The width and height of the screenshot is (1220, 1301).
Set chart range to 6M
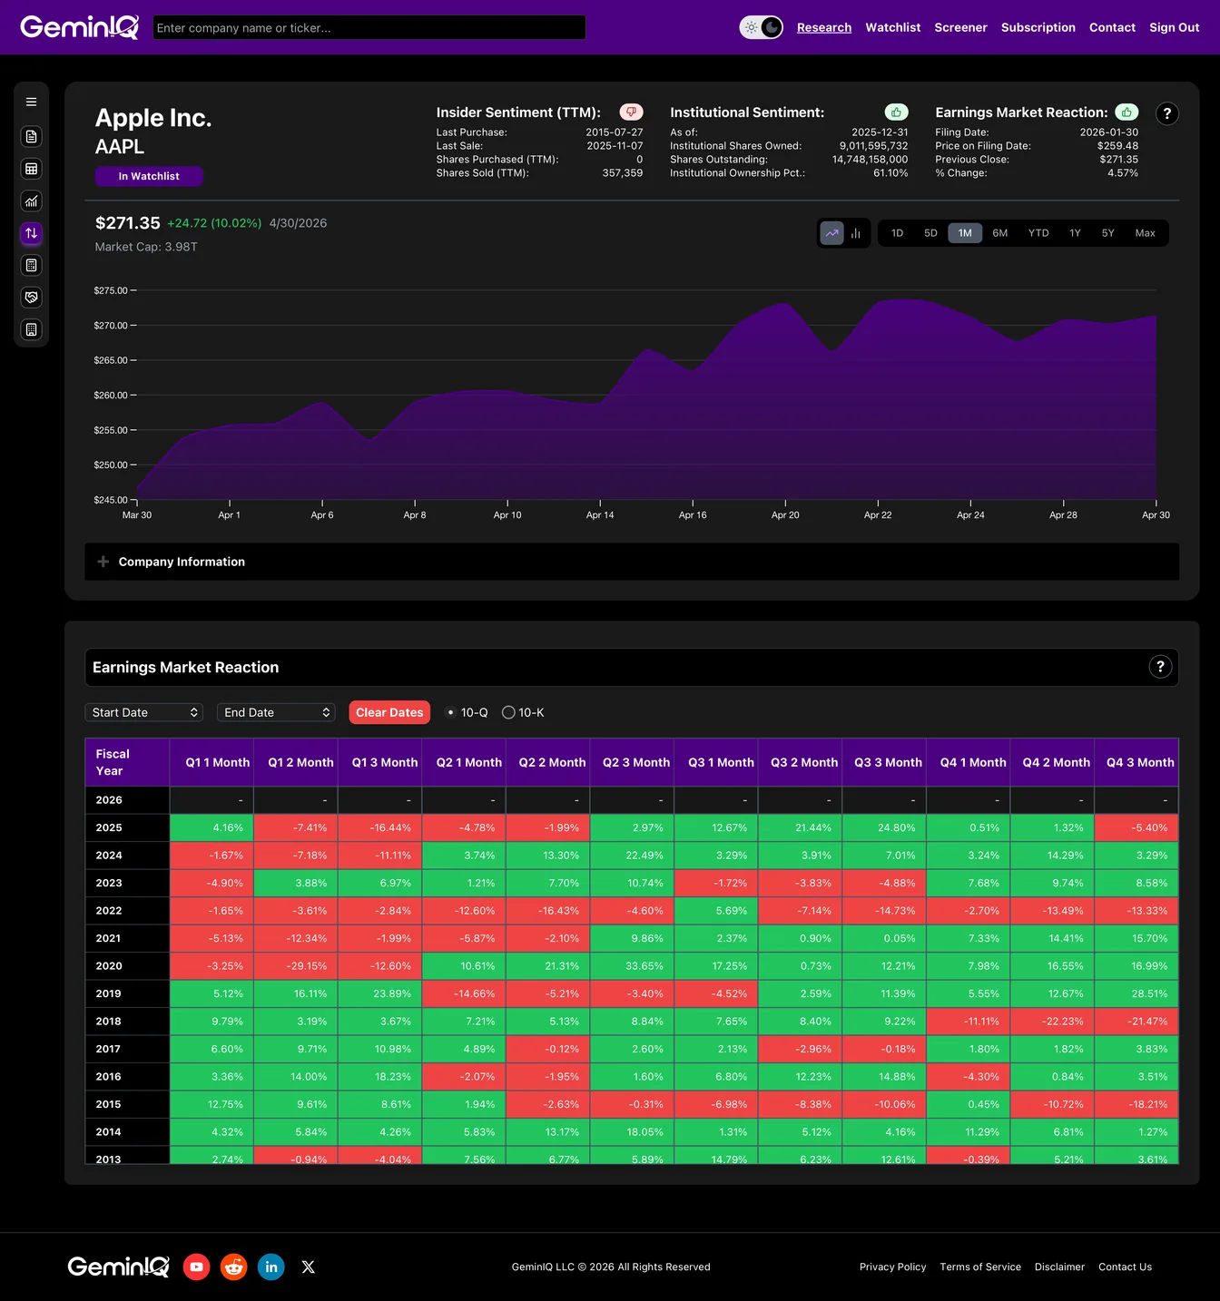pos(1000,233)
